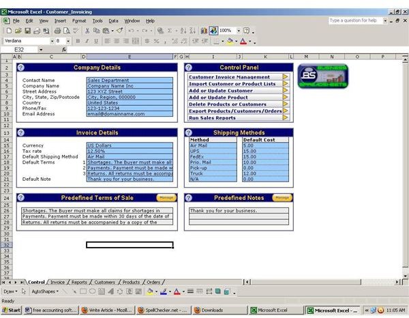Open the 100% zoom dropdown
The width and height of the screenshot is (409, 318).
click(x=239, y=31)
